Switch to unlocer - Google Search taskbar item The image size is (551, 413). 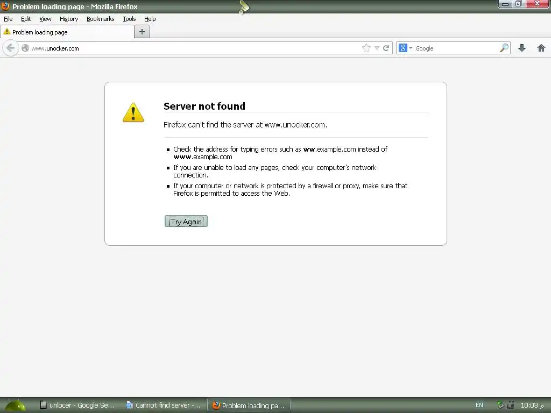(x=77, y=405)
